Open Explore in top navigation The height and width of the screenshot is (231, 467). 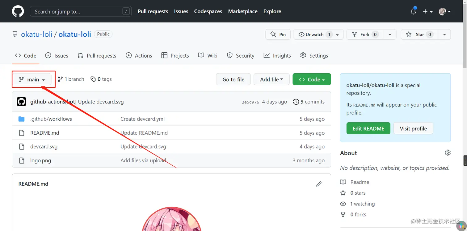[x=272, y=11]
